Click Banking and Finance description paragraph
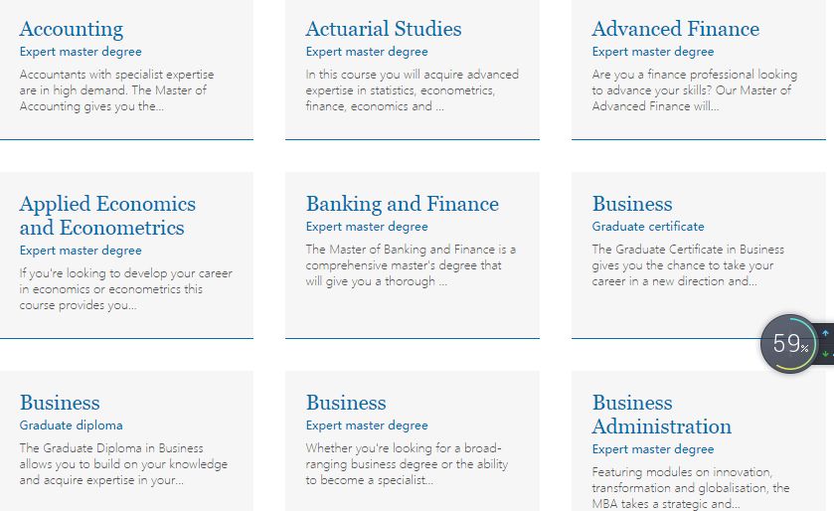This screenshot has height=511, width=834. pos(411,265)
